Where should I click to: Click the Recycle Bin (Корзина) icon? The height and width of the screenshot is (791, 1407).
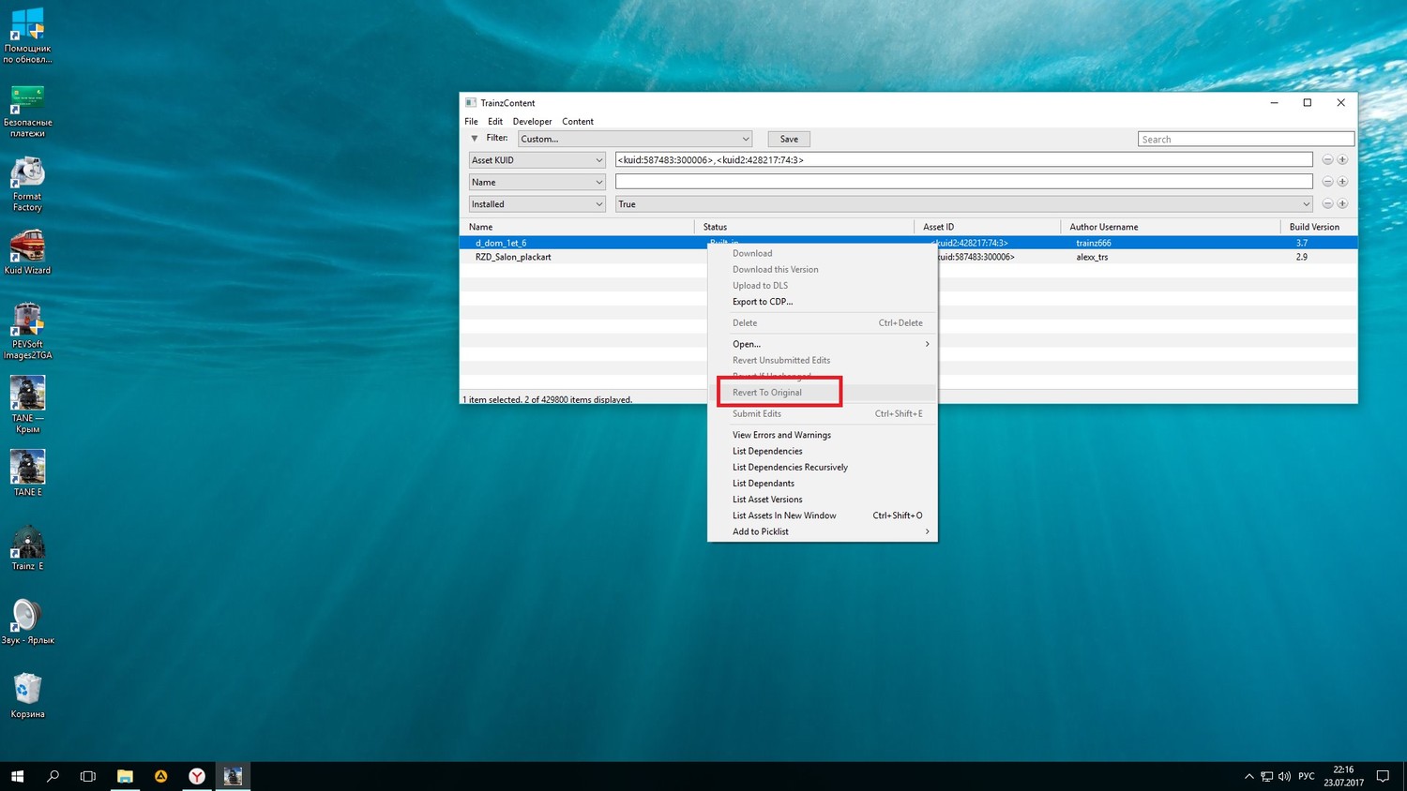(27, 692)
